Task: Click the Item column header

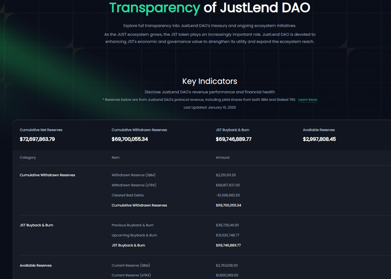Action: (x=115, y=157)
